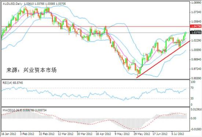Select the red rising diagonal trendline
This screenshot has height=137, width=202.
tap(163, 60)
